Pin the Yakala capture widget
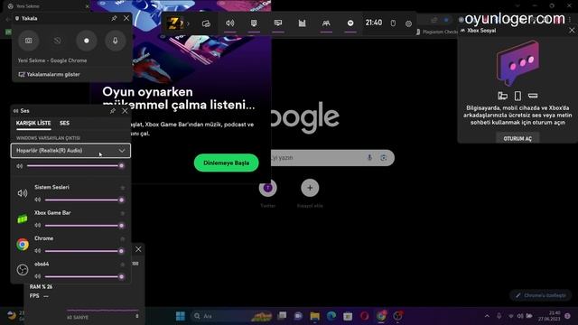The image size is (578, 325). tap(114, 18)
